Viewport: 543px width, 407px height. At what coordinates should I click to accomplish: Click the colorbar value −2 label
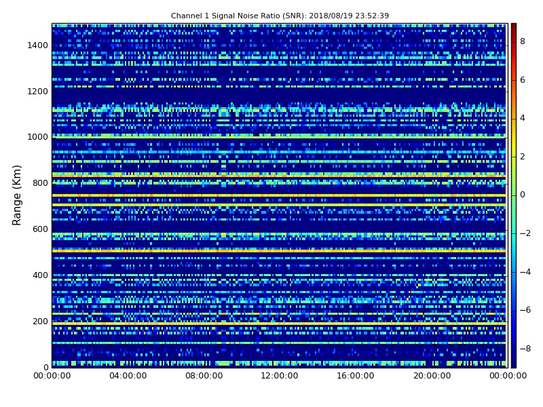click(x=525, y=233)
